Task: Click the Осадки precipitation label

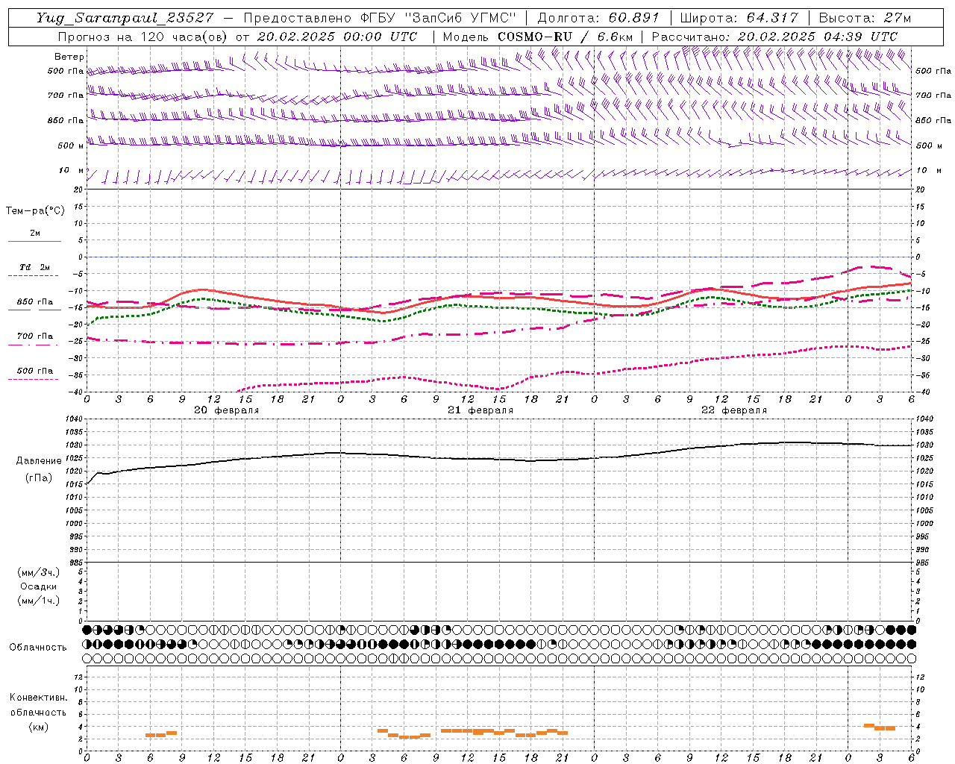Action: click(39, 586)
